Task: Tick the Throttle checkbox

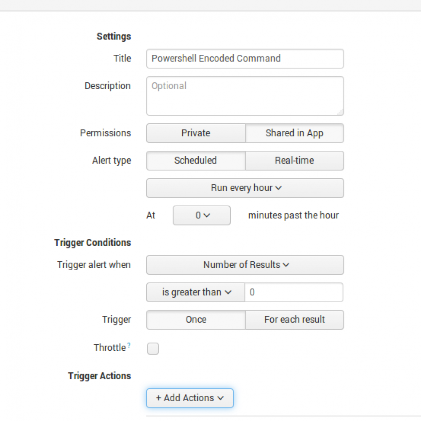Action: [153, 349]
